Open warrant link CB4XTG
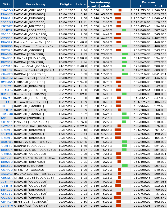The image size is (167, 208). click(x=7, y=74)
